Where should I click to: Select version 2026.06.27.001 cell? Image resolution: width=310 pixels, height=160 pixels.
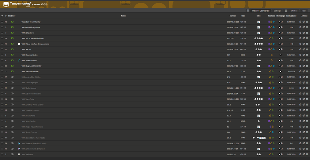pos(233,143)
